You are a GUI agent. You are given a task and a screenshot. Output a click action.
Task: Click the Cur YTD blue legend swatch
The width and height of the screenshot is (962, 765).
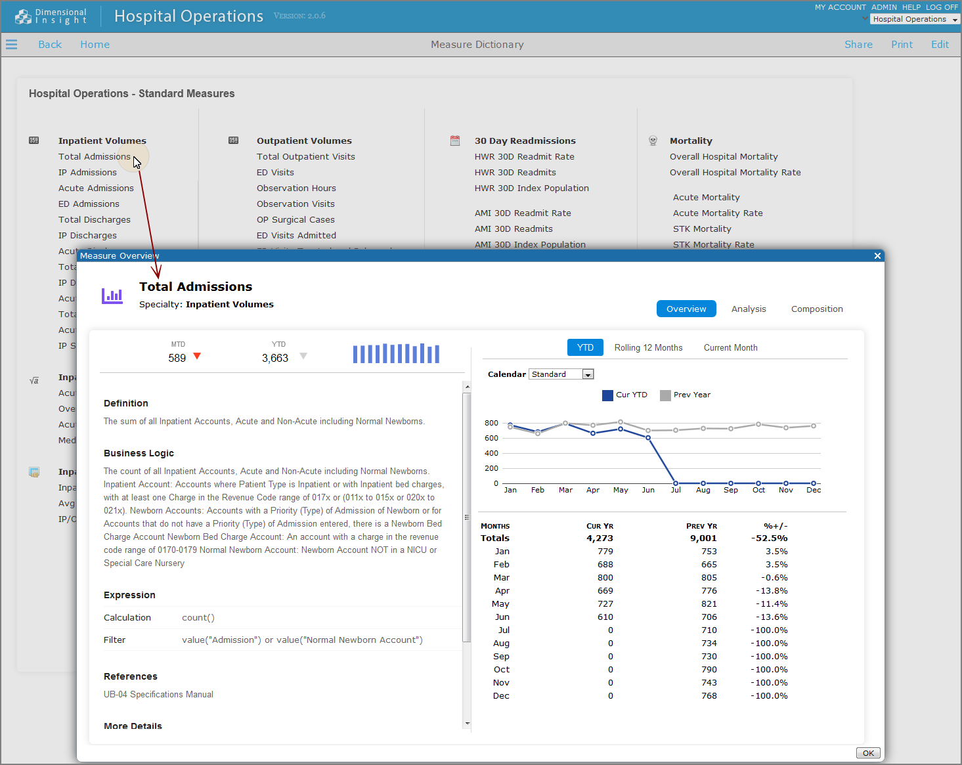coord(607,395)
